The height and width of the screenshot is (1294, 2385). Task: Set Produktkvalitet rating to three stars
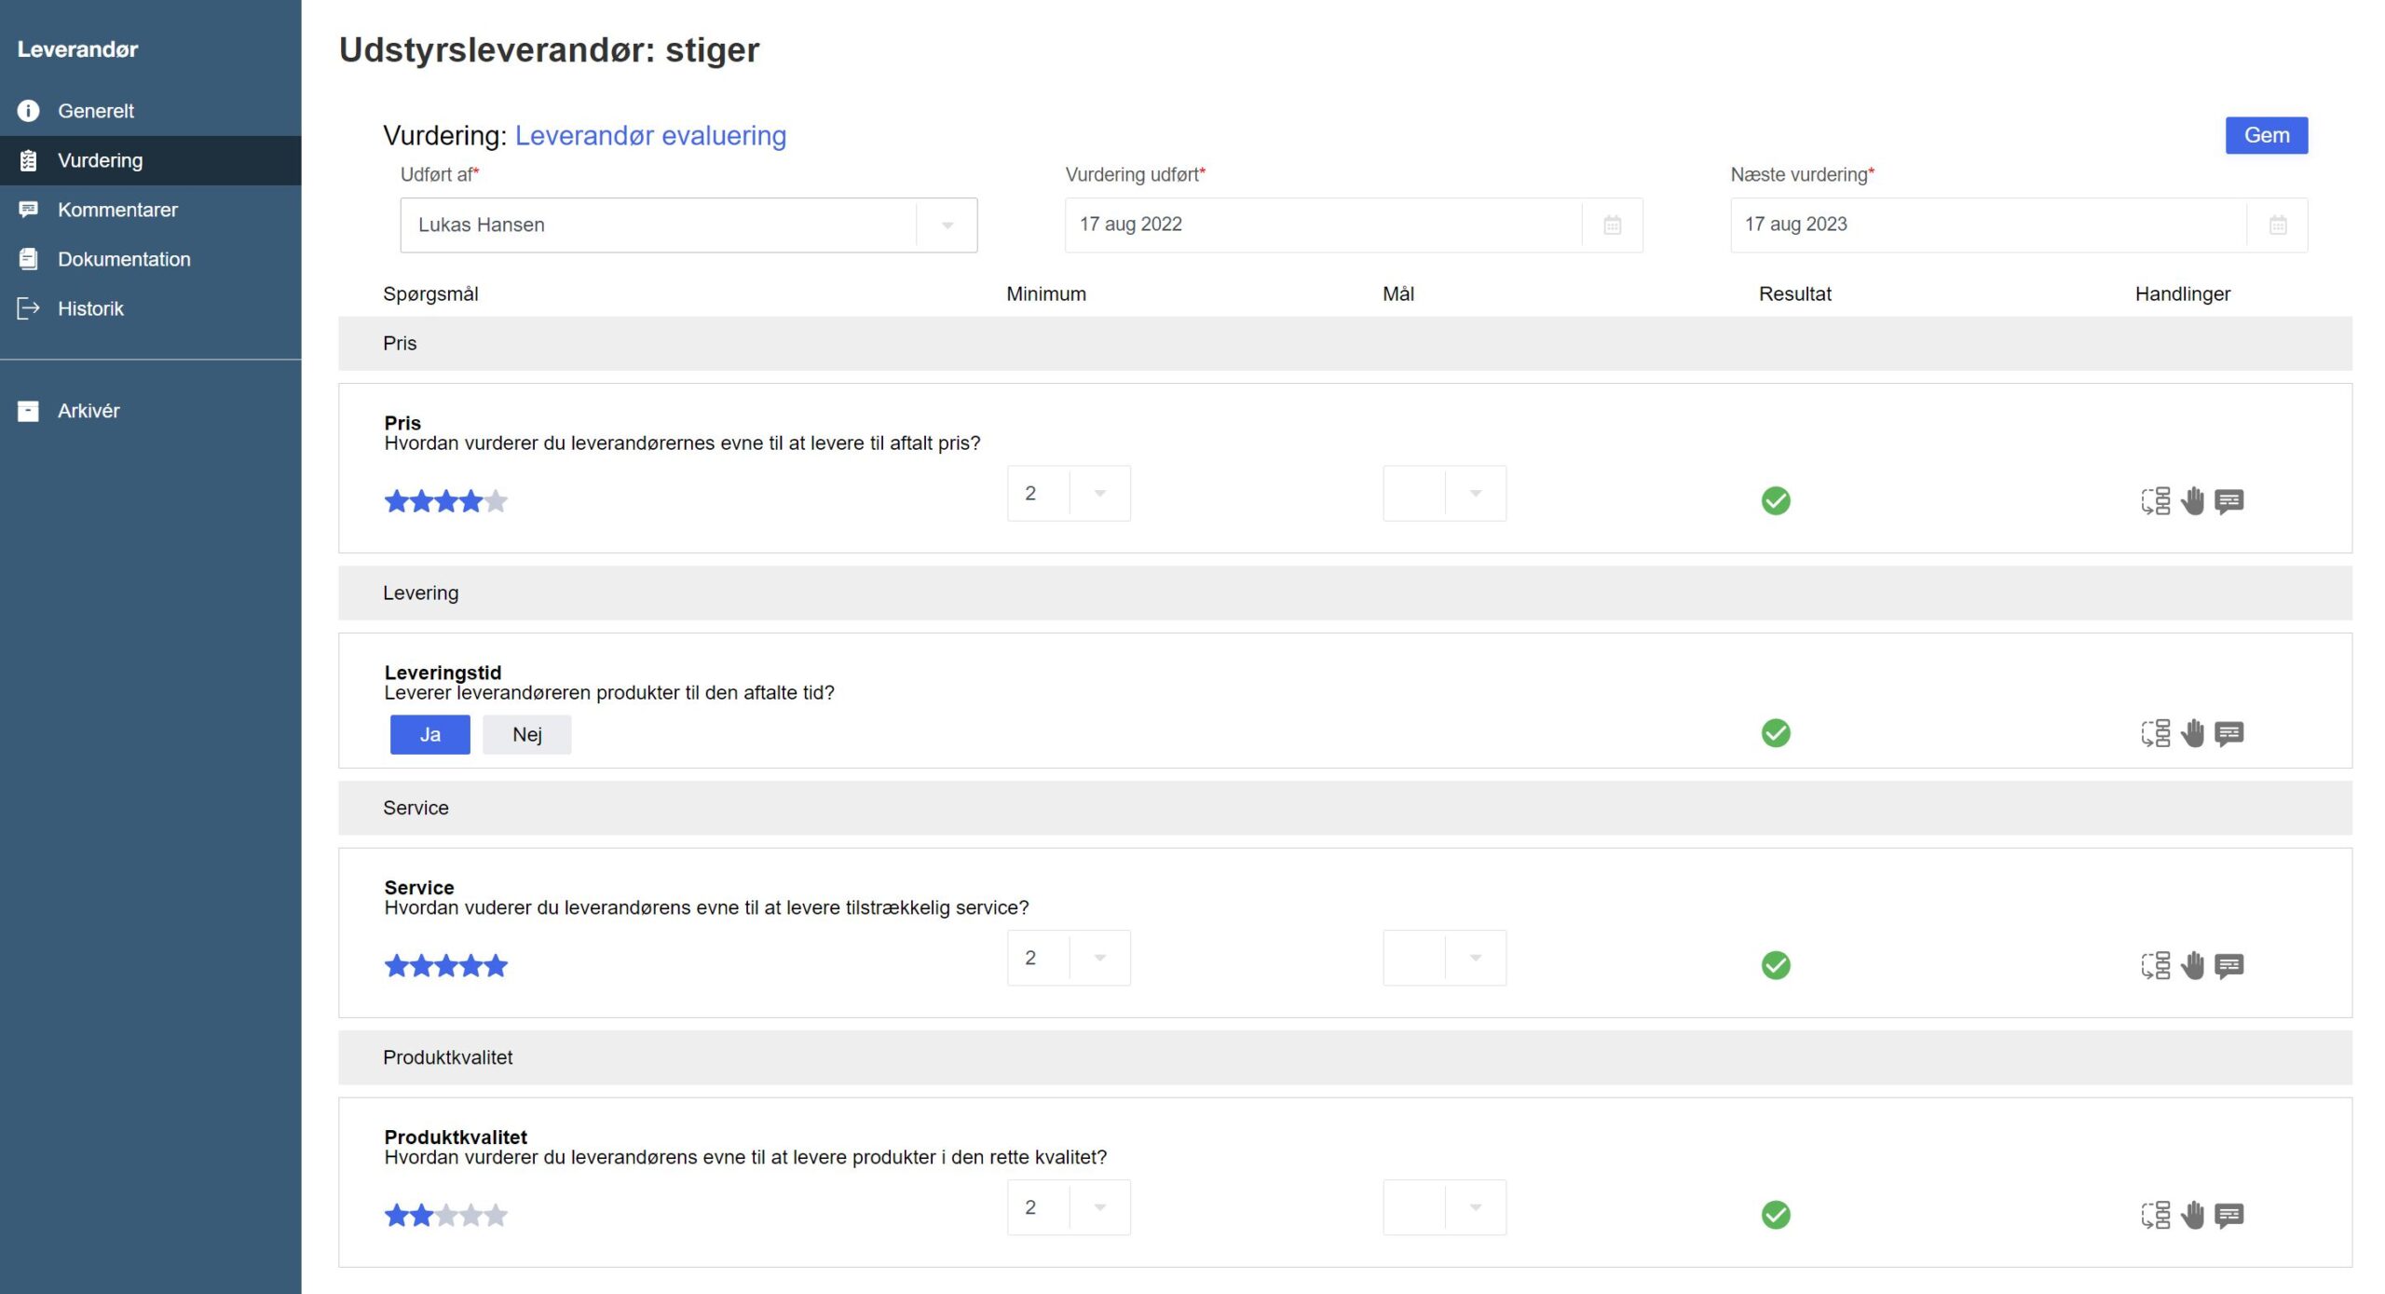(x=446, y=1215)
